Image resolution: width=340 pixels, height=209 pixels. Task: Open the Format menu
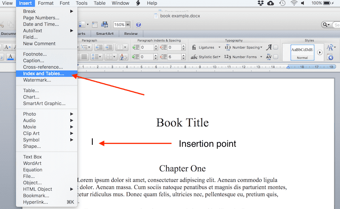pyautogui.click(x=46, y=3)
